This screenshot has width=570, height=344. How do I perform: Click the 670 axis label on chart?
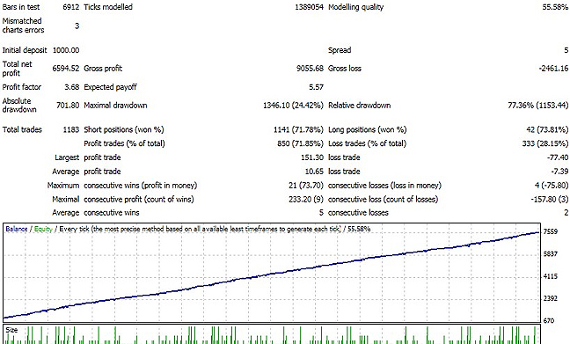click(549, 321)
